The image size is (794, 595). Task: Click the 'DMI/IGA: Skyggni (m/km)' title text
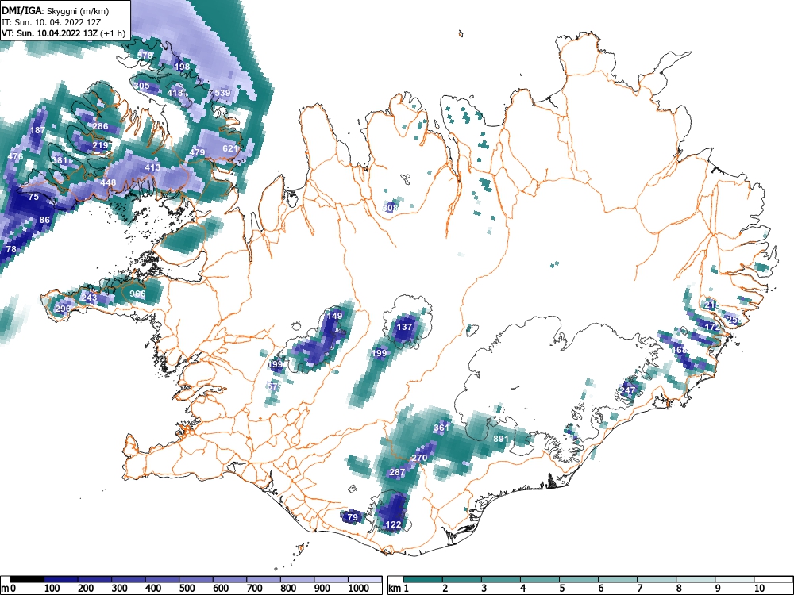pyautogui.click(x=56, y=10)
